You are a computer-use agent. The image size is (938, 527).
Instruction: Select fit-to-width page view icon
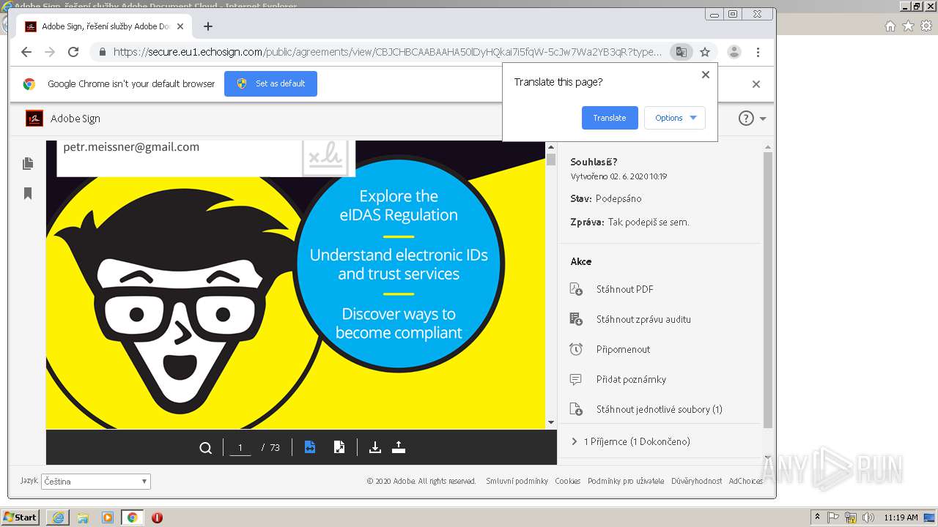[x=310, y=447]
